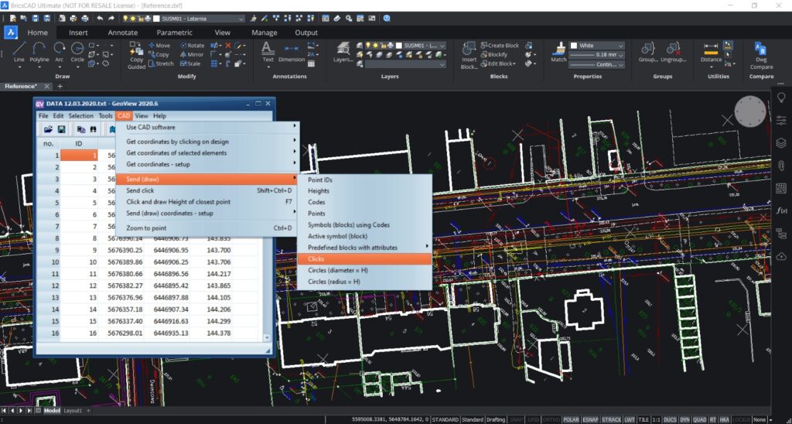Open the Text annotation tool

click(268, 53)
